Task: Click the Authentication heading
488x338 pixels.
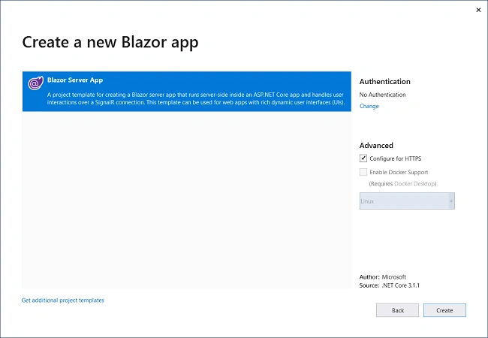Action: [385, 82]
